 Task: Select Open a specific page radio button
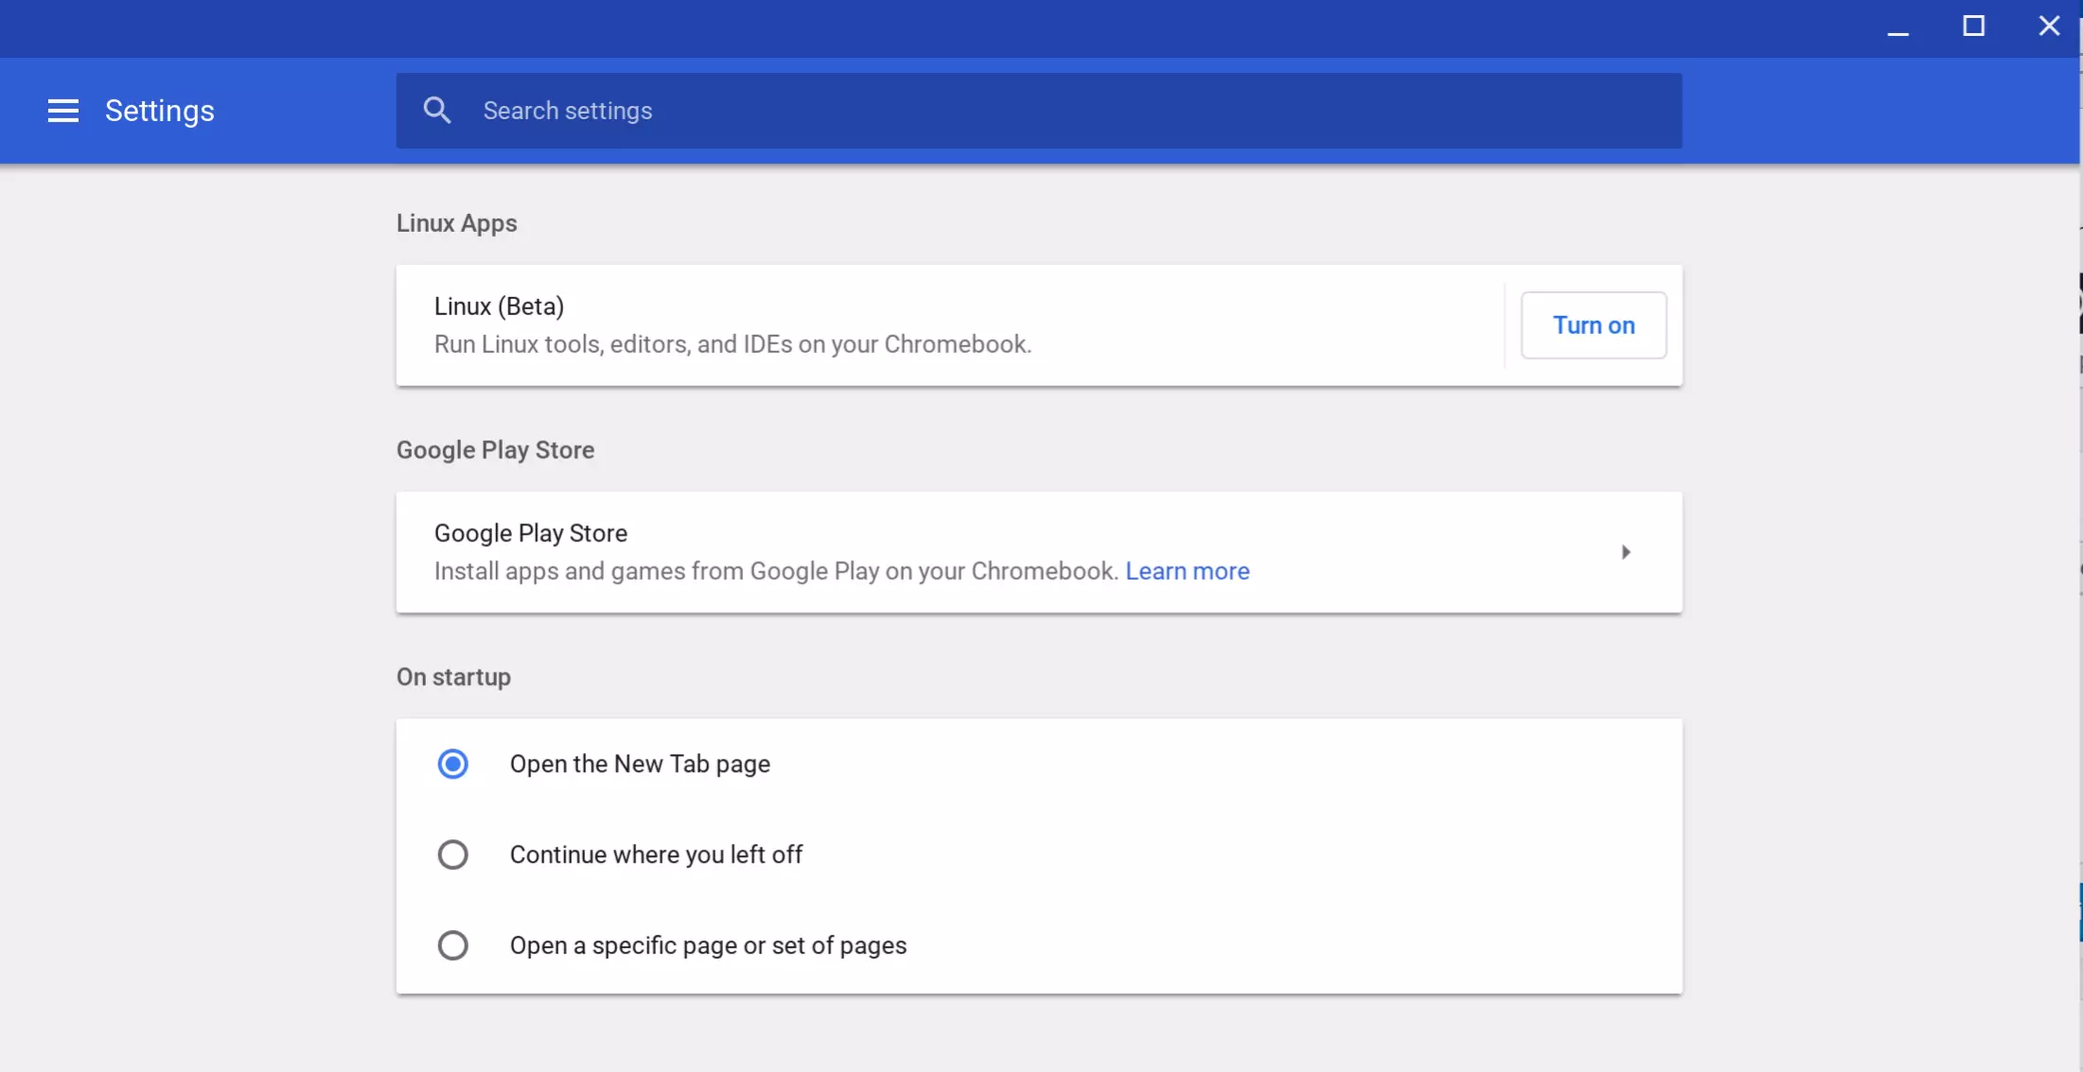452,945
